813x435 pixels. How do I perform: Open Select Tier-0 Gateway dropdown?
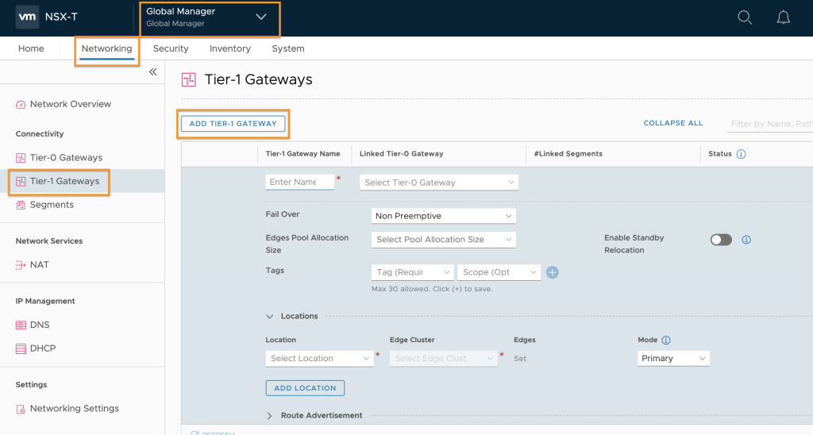438,183
